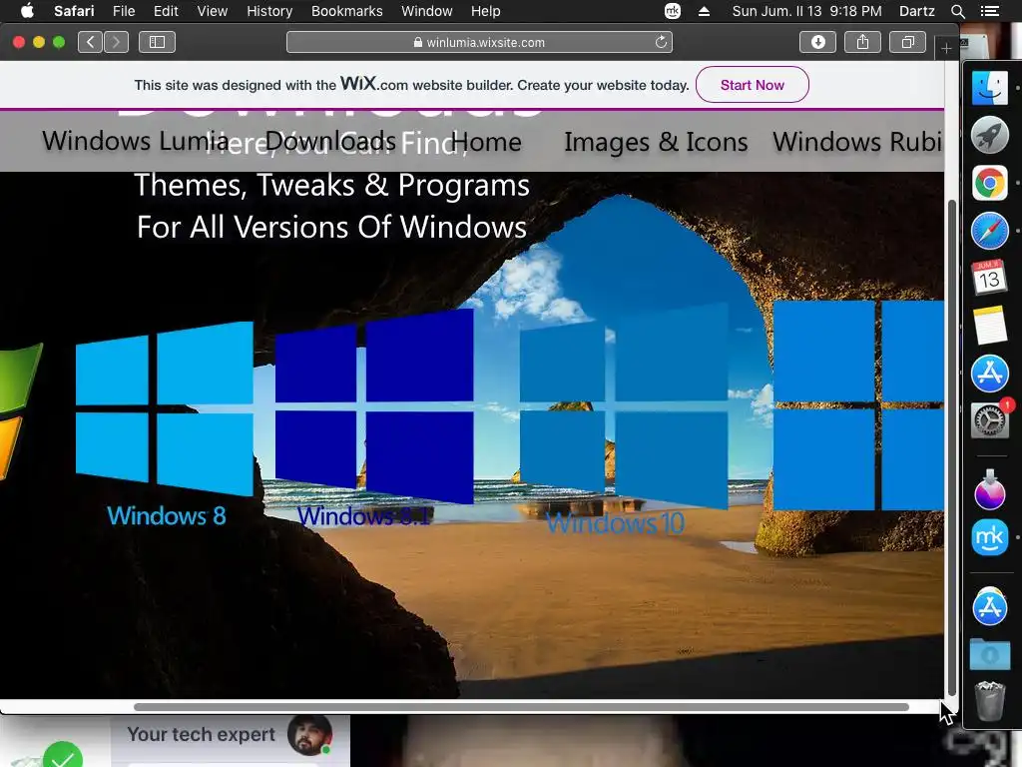Open the File menu
The height and width of the screenshot is (767, 1022).
(x=123, y=11)
